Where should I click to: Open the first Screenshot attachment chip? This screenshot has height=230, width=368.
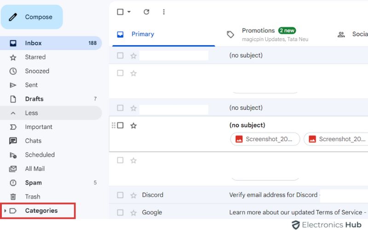(x=265, y=139)
